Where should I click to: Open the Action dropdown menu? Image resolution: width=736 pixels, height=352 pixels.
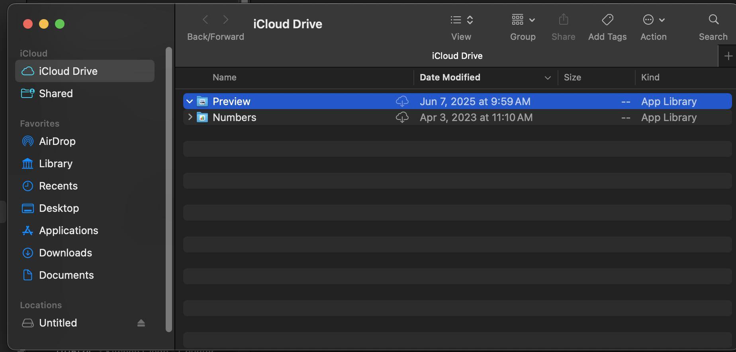[x=653, y=20]
